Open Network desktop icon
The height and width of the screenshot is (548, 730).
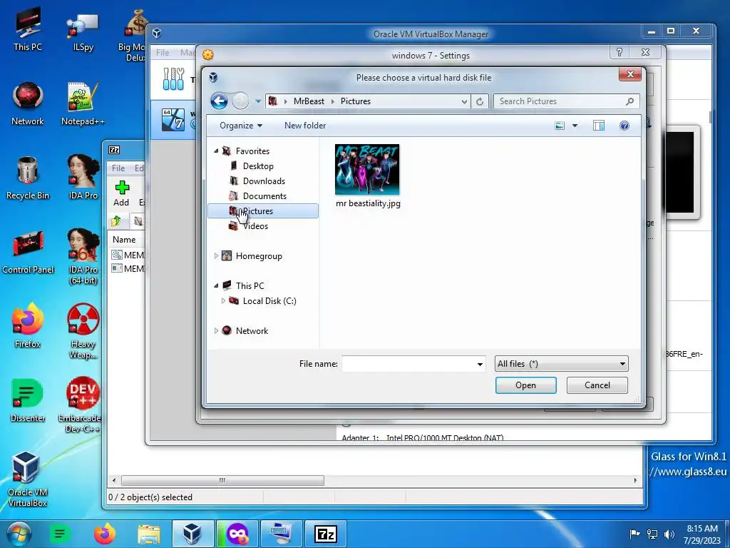click(x=28, y=103)
